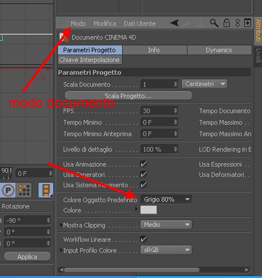This screenshot has height=278, width=262.
Task: Open the Medio clipping dropdown
Action: click(166, 225)
